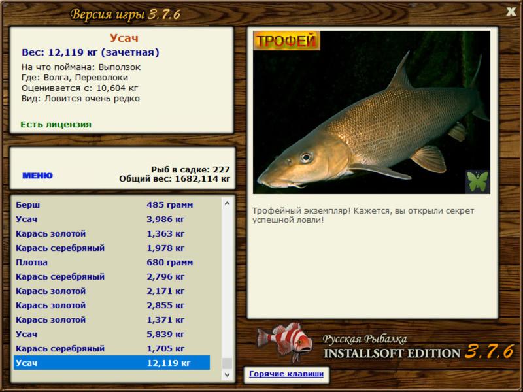523x392 pixels.
Task: Click the ТРОФЕЙ trophy badge
Action: click(x=286, y=41)
